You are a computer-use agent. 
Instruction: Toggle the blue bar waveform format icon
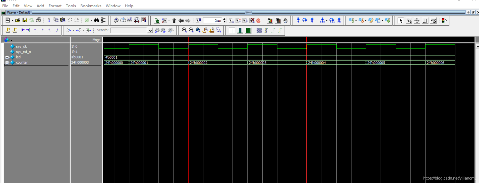(240, 31)
